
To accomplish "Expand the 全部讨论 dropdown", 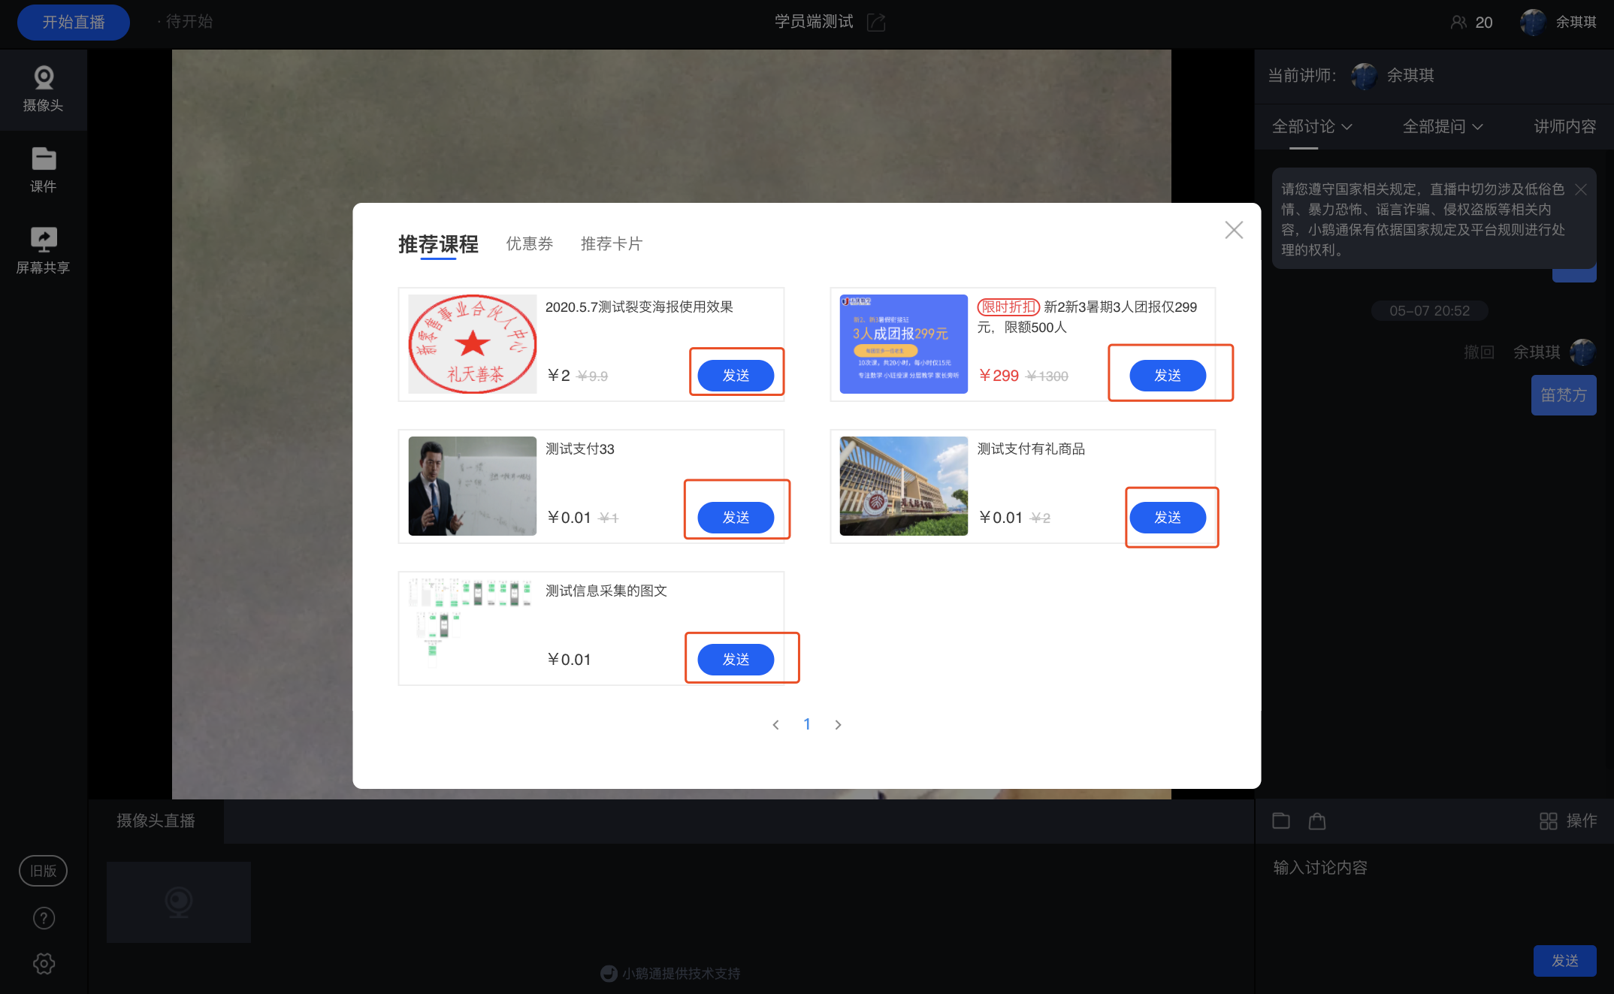I will tap(1312, 126).
